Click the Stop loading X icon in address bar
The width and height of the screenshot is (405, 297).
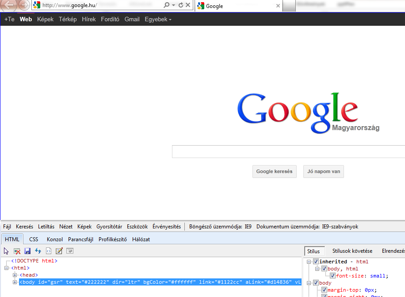pyautogui.click(x=188, y=5)
